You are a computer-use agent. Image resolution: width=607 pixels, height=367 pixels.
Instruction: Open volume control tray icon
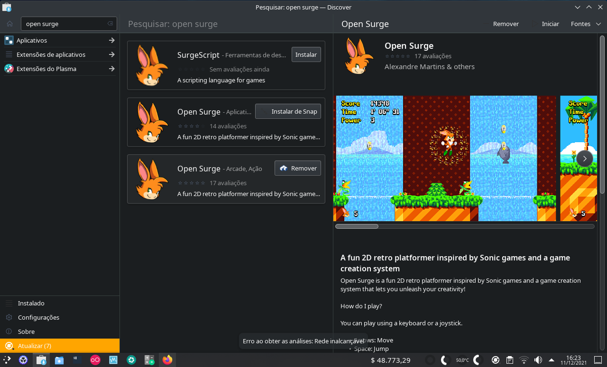pos(538,360)
